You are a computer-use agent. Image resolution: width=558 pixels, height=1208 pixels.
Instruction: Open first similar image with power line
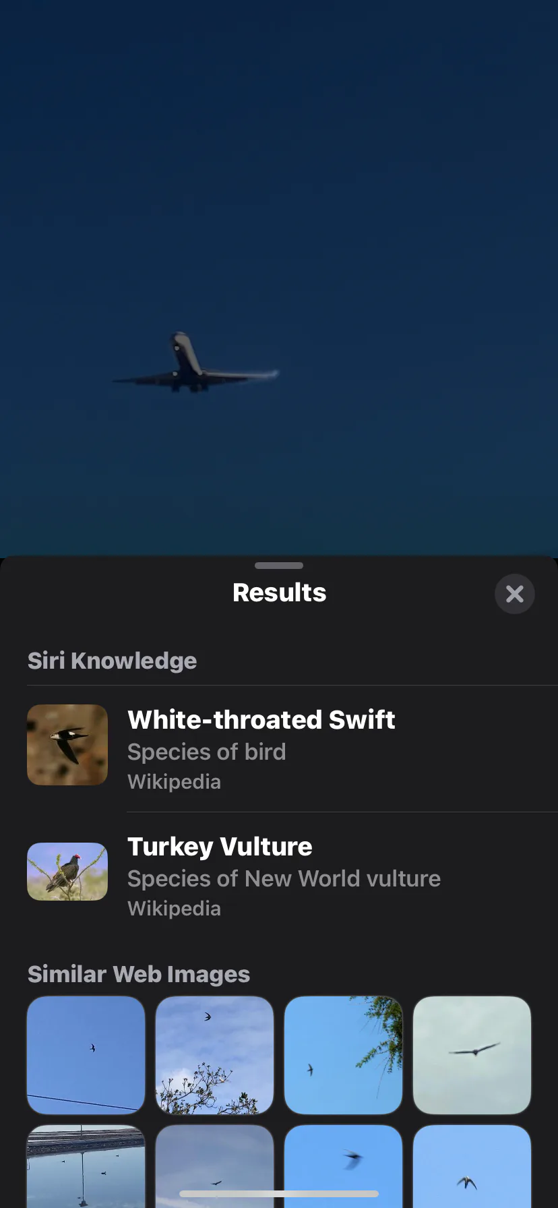click(86, 1055)
